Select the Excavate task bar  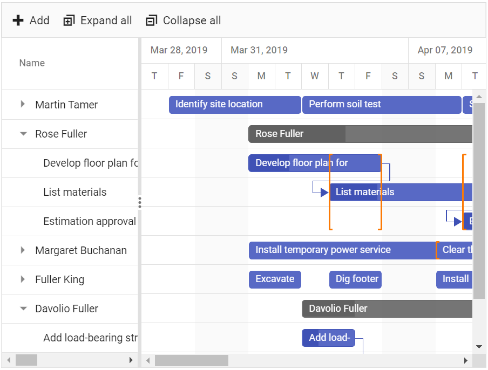point(275,279)
